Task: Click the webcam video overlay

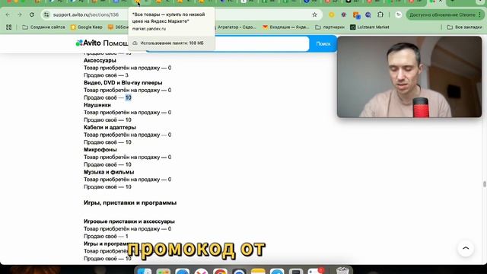Action: 409,77
